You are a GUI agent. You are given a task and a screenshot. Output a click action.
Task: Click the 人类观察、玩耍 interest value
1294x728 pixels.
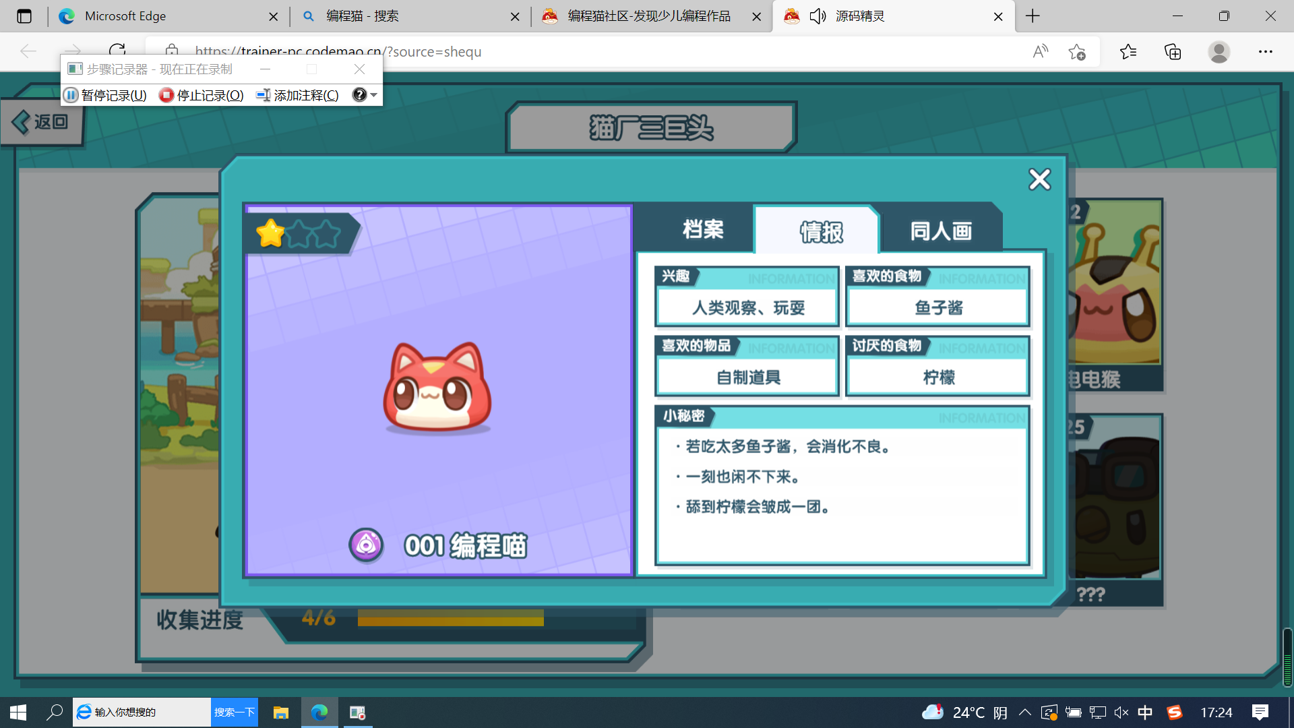pos(747,308)
